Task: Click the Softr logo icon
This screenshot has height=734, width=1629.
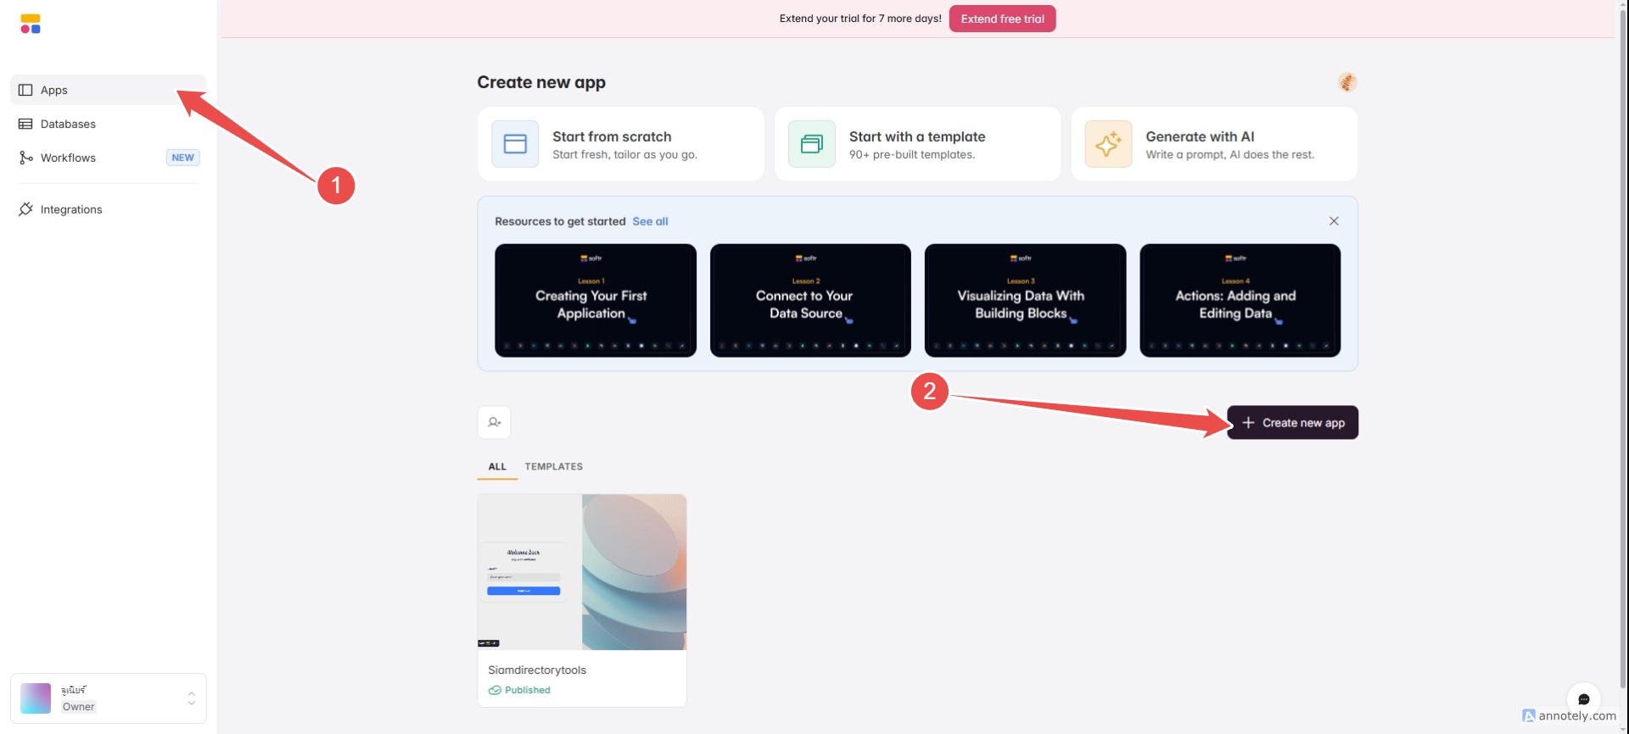Action: (x=31, y=24)
